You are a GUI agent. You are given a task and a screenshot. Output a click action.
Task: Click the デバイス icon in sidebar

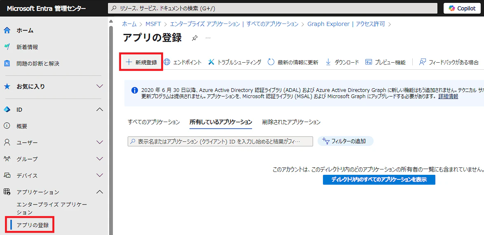click(x=7, y=175)
